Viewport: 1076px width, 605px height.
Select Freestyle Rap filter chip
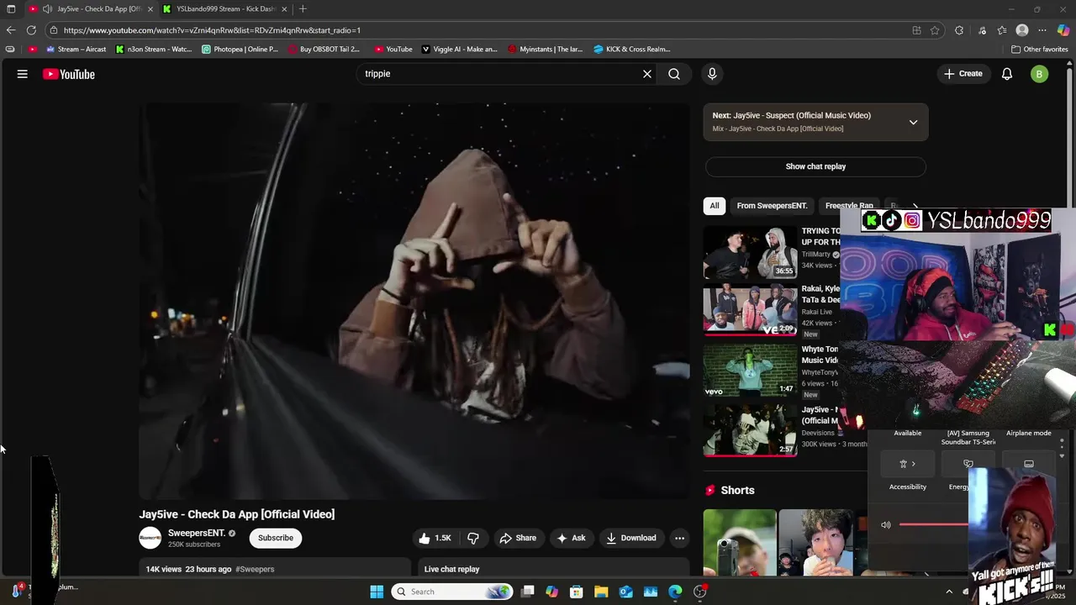[849, 206]
